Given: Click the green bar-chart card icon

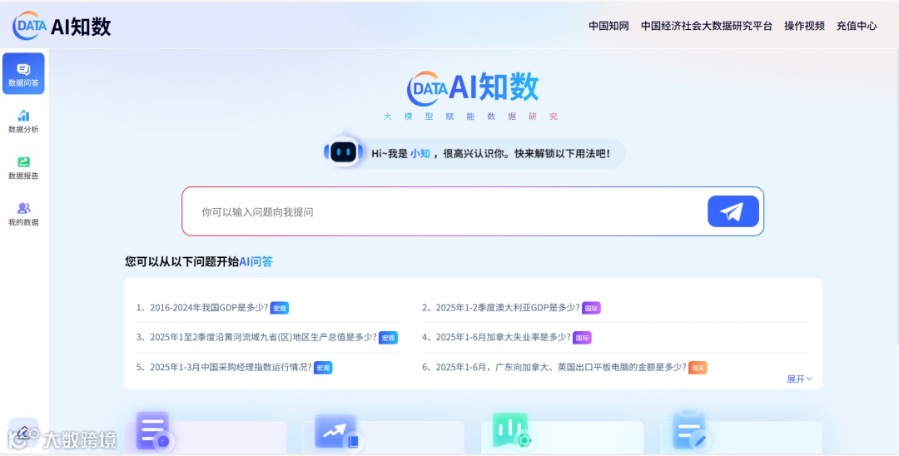Looking at the screenshot, I should [x=514, y=431].
